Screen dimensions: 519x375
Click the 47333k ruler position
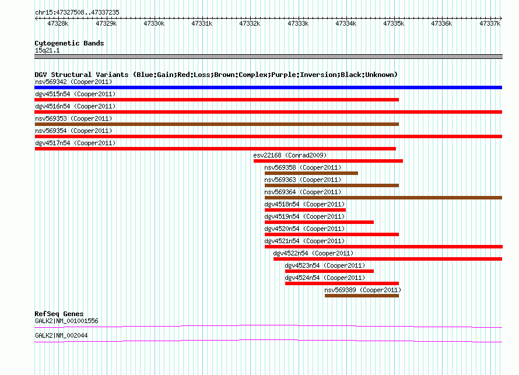(x=298, y=23)
